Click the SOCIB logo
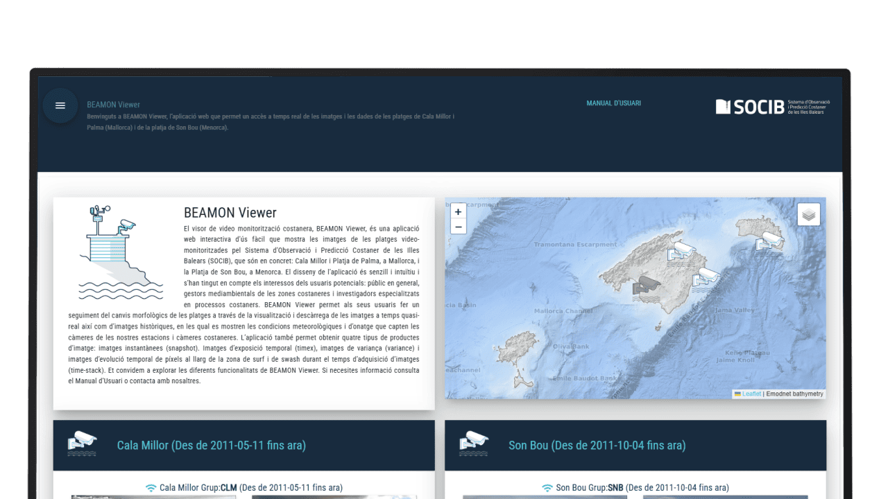 click(x=773, y=107)
